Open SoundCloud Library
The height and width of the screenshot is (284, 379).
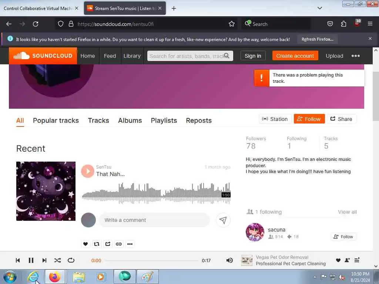(x=132, y=56)
